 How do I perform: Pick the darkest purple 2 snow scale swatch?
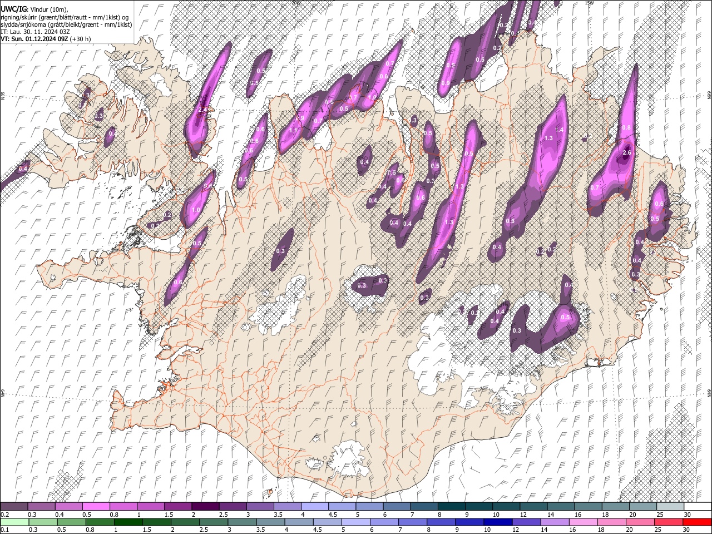coord(205,506)
